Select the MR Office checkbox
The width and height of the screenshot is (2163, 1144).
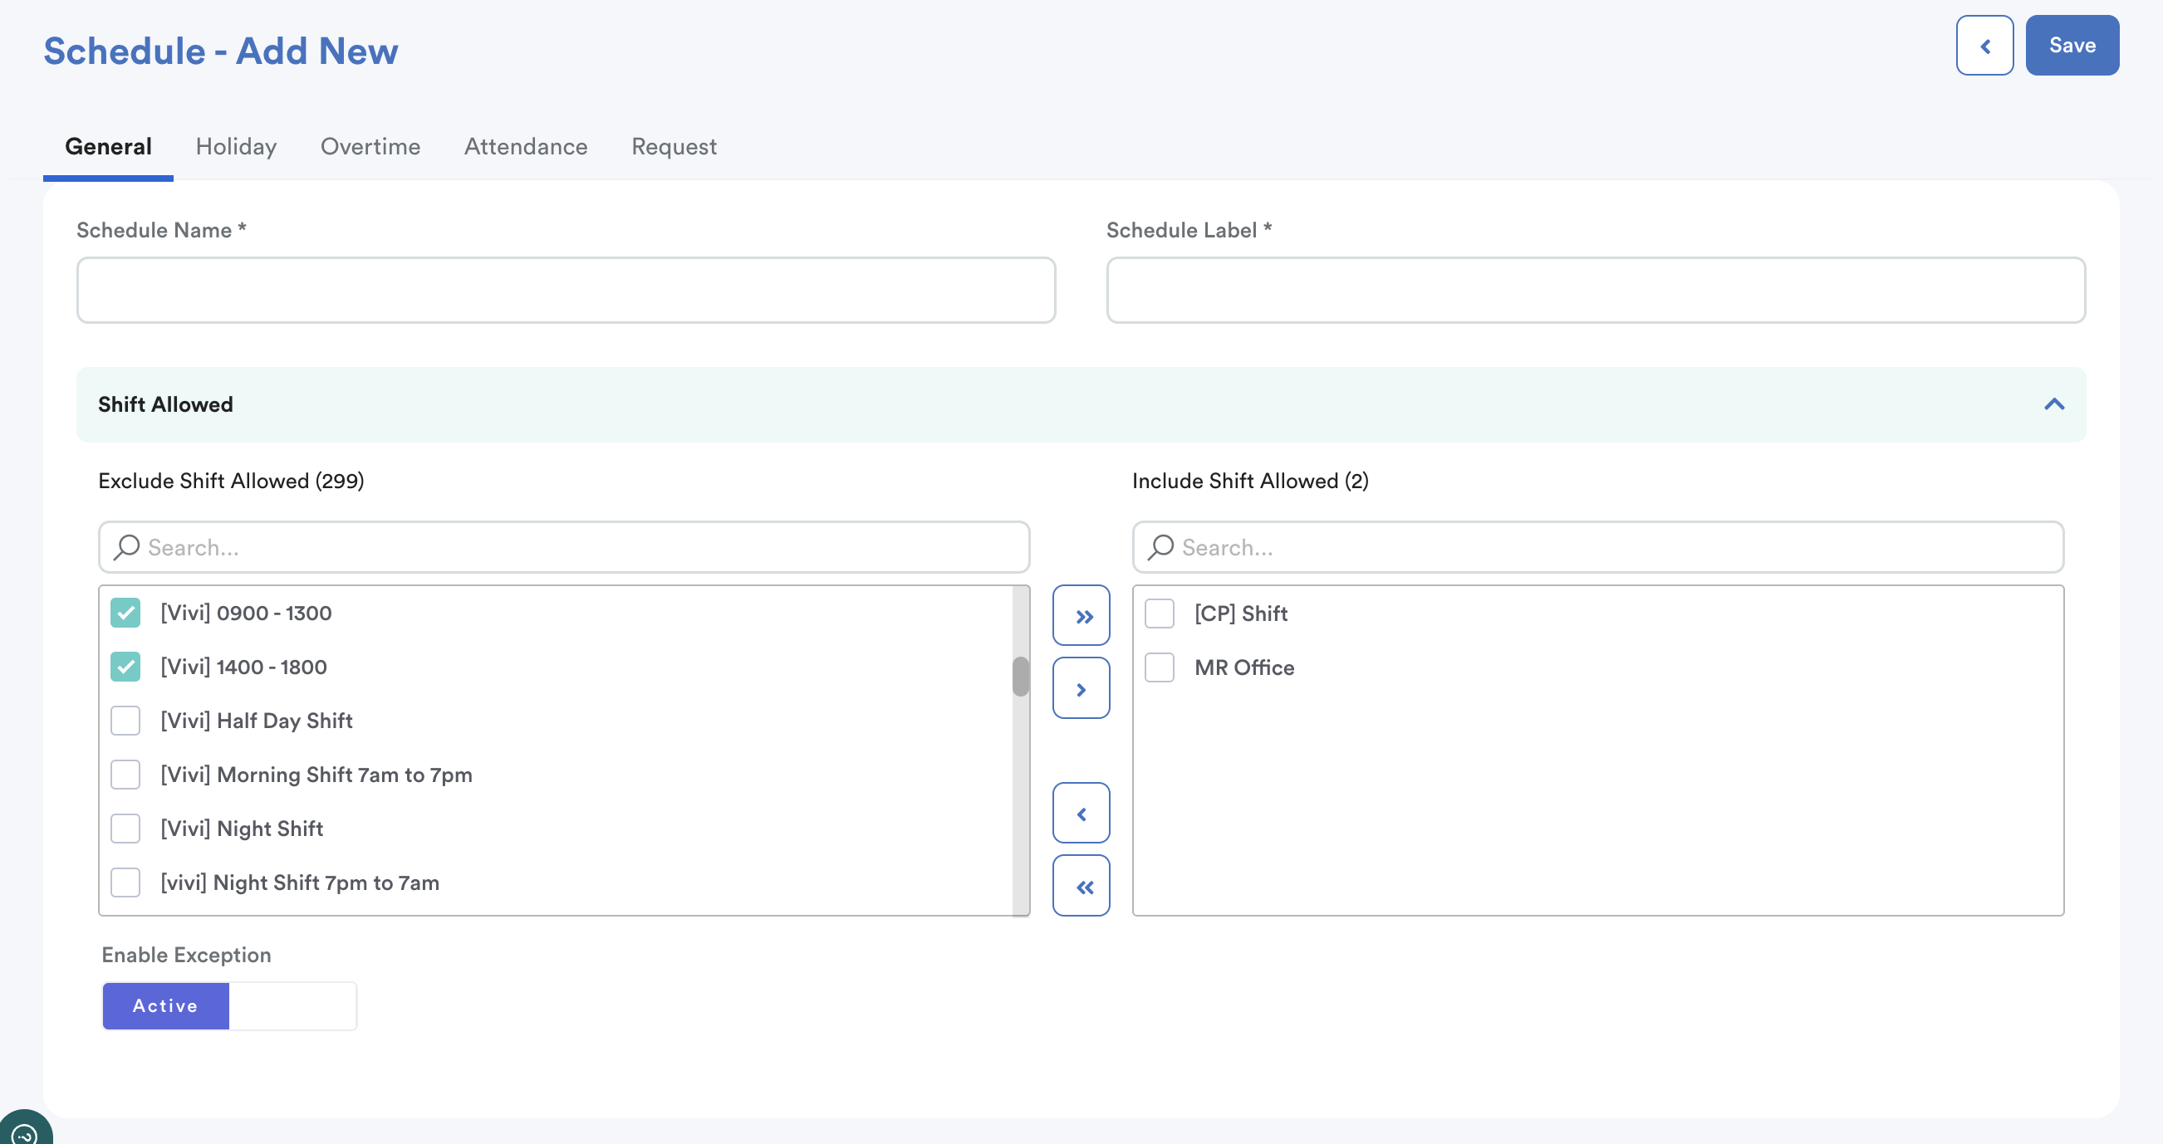1159,667
